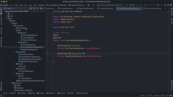
Task: Hide the Project tool window minus icon
Action: tap(44, 8)
